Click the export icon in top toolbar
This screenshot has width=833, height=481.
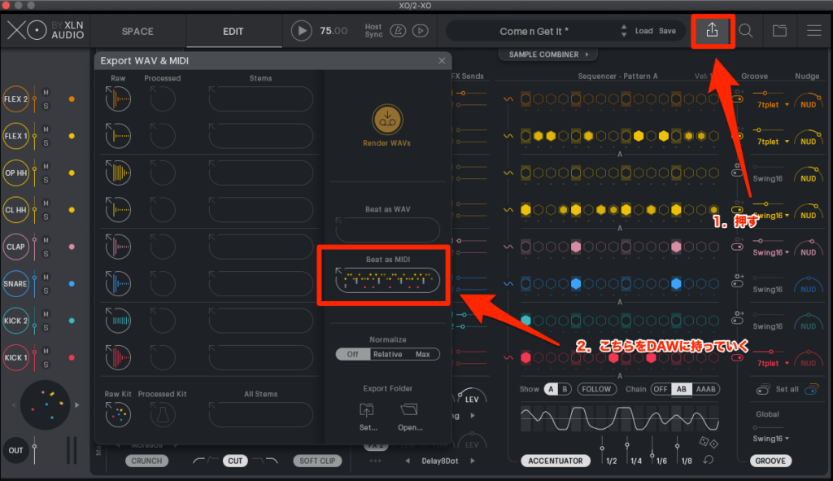tap(712, 31)
